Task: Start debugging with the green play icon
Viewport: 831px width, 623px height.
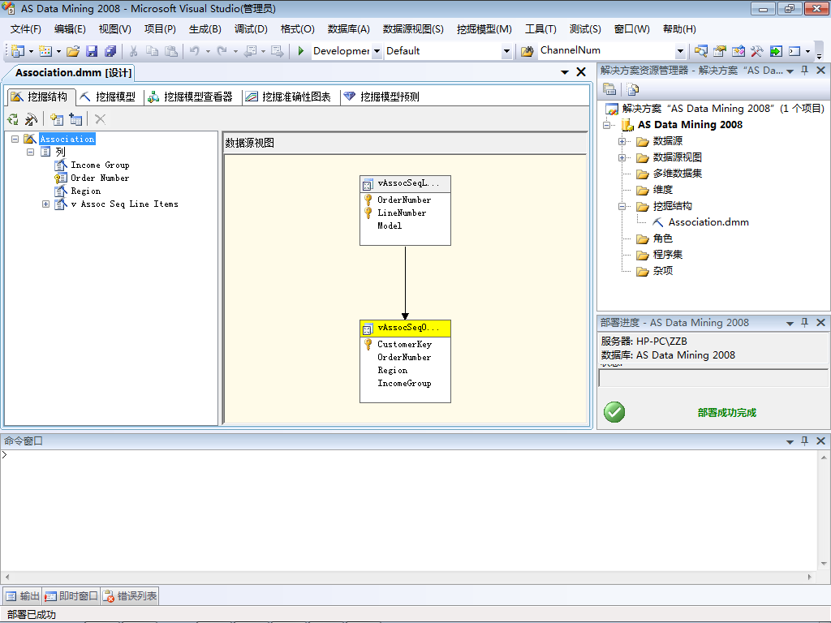Action: coord(300,51)
